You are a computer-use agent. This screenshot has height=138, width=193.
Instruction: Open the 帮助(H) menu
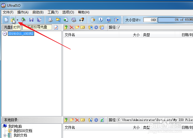tap(84, 12)
